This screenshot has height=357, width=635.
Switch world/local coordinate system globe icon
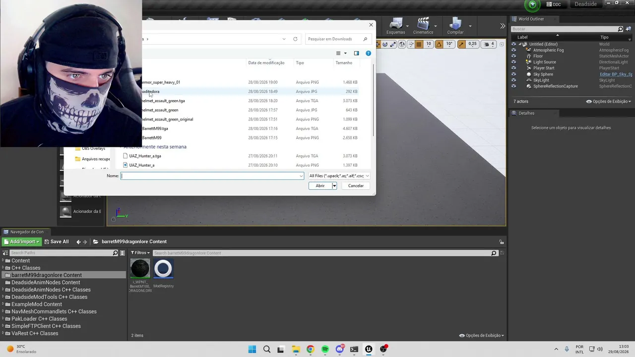402,44
